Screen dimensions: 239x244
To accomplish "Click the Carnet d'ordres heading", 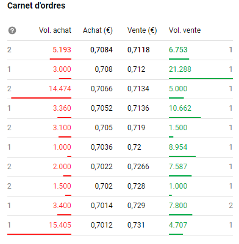I will (37, 5).
